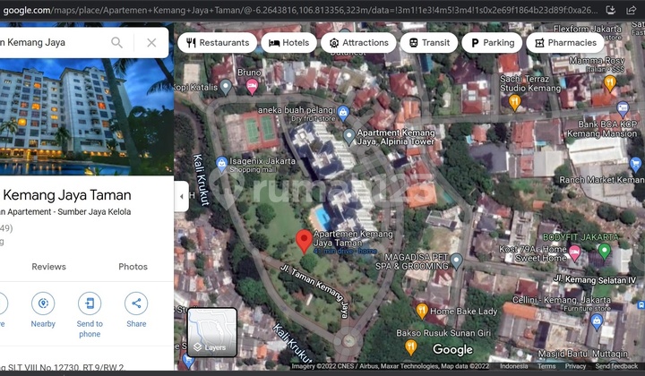This screenshot has width=645, height=376.
Task: Click the Kemang Jaya Taman place title
Action: point(67,195)
